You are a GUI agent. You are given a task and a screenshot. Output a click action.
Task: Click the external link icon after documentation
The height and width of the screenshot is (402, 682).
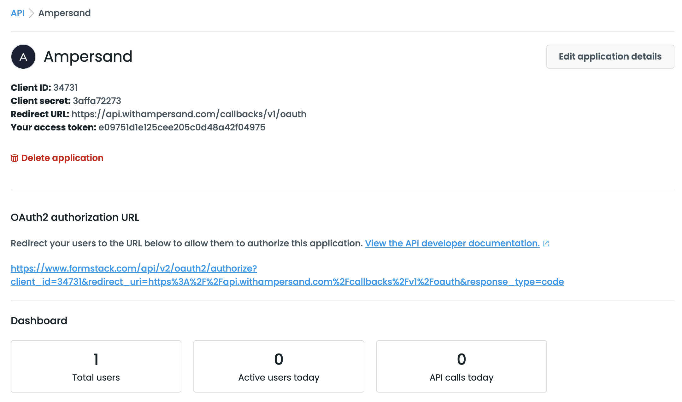pos(546,244)
